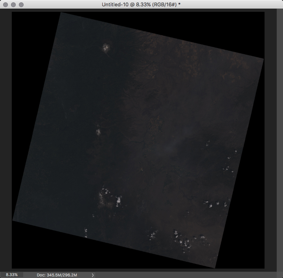The height and width of the screenshot is (278, 283).
Task: Click the Untitled-10 title bar text
Action: point(141,5)
